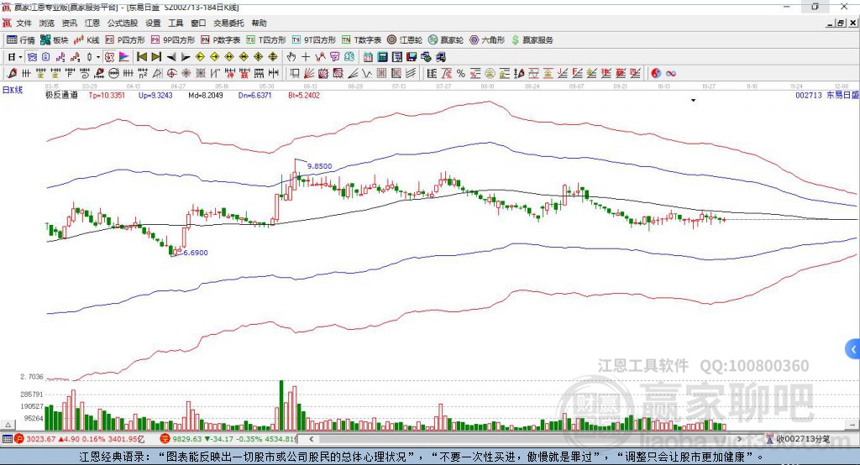The height and width of the screenshot is (465, 860).
Task: Open the P四方形 tool
Action: point(125,40)
